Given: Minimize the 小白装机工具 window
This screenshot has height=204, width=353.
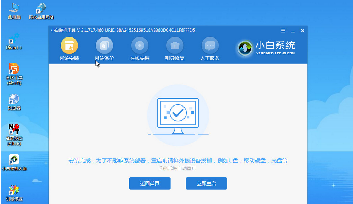Looking at the screenshot, I should point(293,31).
